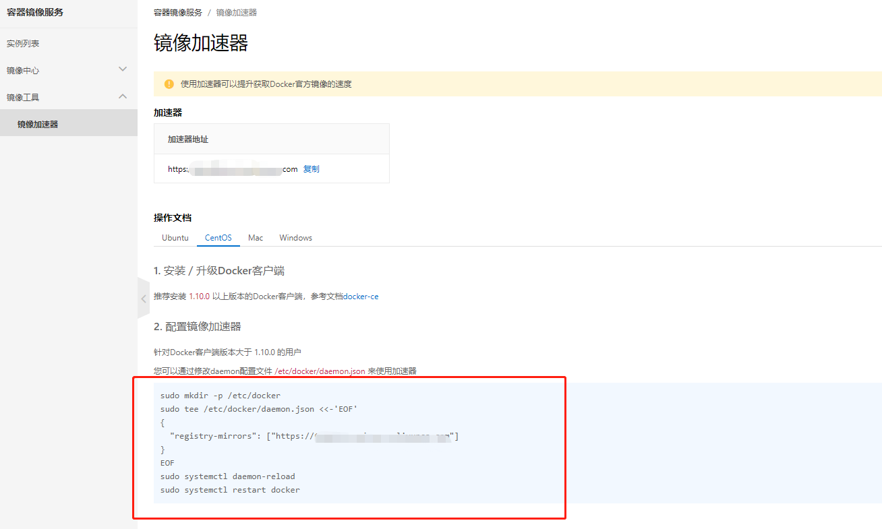This screenshot has height=529, width=882.
Task: Select 镜像加速器 in the sidebar
Action: [x=36, y=123]
